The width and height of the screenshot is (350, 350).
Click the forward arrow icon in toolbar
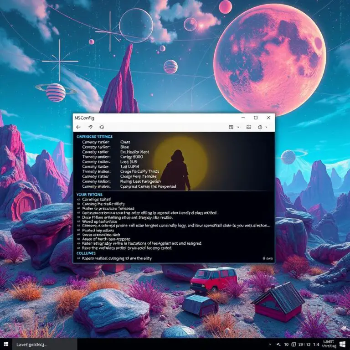[90, 127]
